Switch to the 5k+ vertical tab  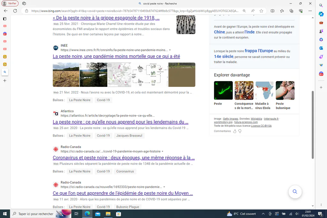pos(5,34)
